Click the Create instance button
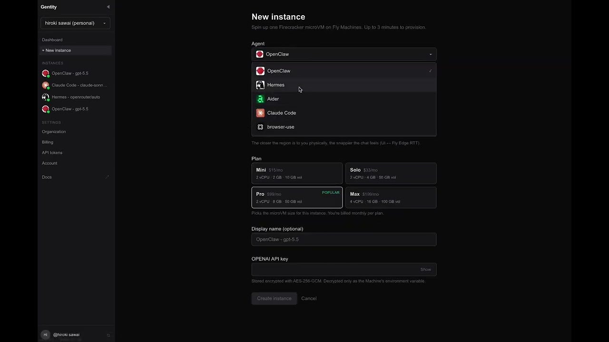This screenshot has height=342, width=609. (274, 298)
